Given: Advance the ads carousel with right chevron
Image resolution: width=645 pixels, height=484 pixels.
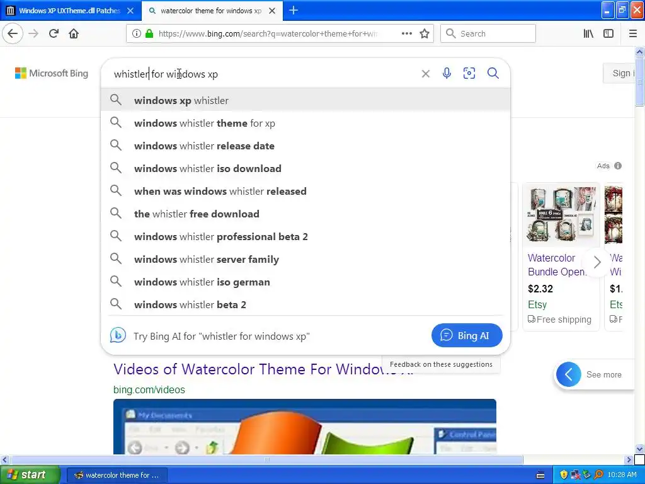Looking at the screenshot, I should pyautogui.click(x=597, y=262).
